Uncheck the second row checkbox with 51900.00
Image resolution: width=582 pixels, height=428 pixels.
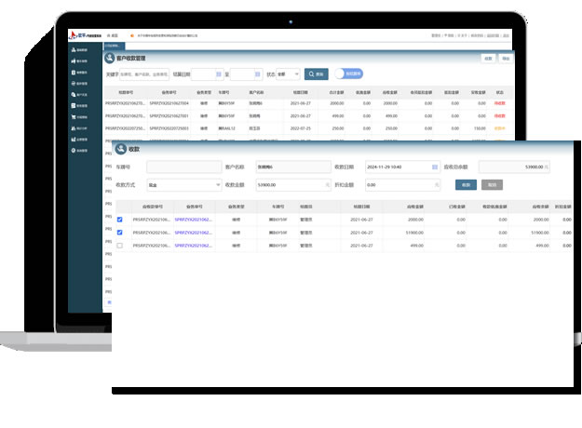point(119,233)
